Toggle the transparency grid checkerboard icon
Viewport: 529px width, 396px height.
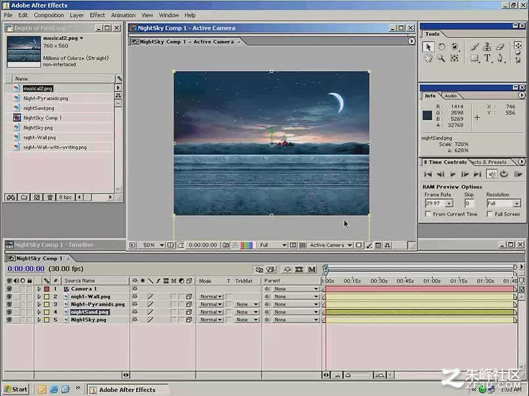pyautogui.click(x=302, y=245)
